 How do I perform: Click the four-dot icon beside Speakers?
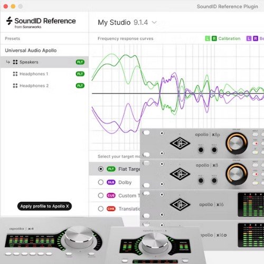tap(15, 62)
